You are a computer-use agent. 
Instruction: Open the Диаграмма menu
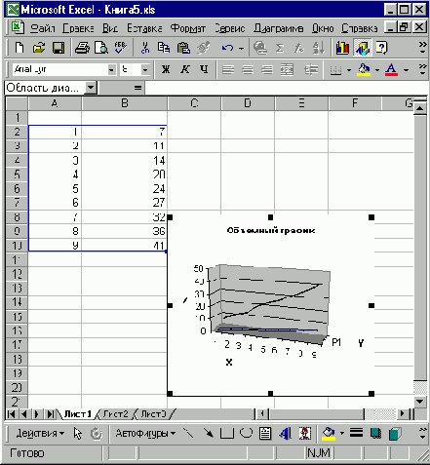point(279,28)
